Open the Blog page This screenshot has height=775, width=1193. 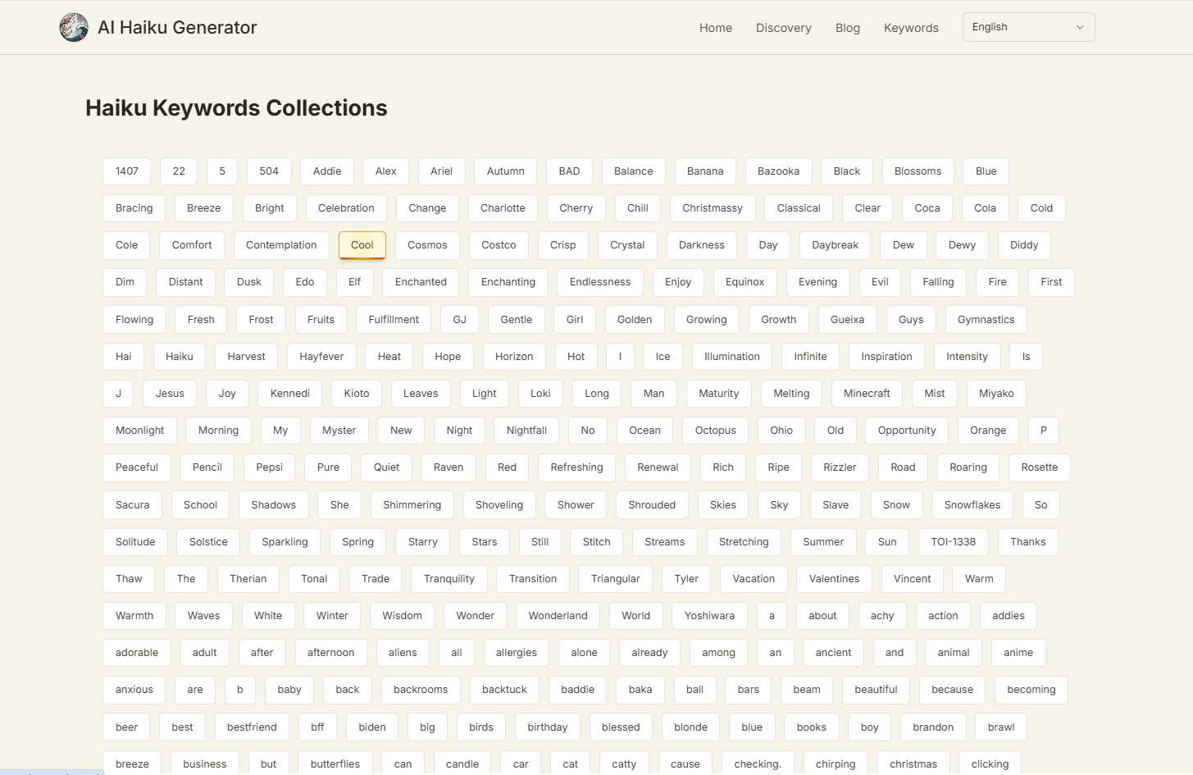click(x=847, y=28)
